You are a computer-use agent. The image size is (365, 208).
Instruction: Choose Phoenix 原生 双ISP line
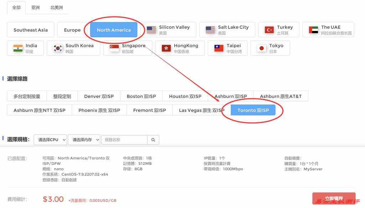(99, 110)
